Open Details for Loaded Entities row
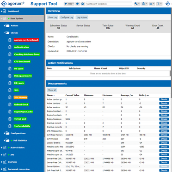The height and width of the screenshot is (172, 172). 164,143
